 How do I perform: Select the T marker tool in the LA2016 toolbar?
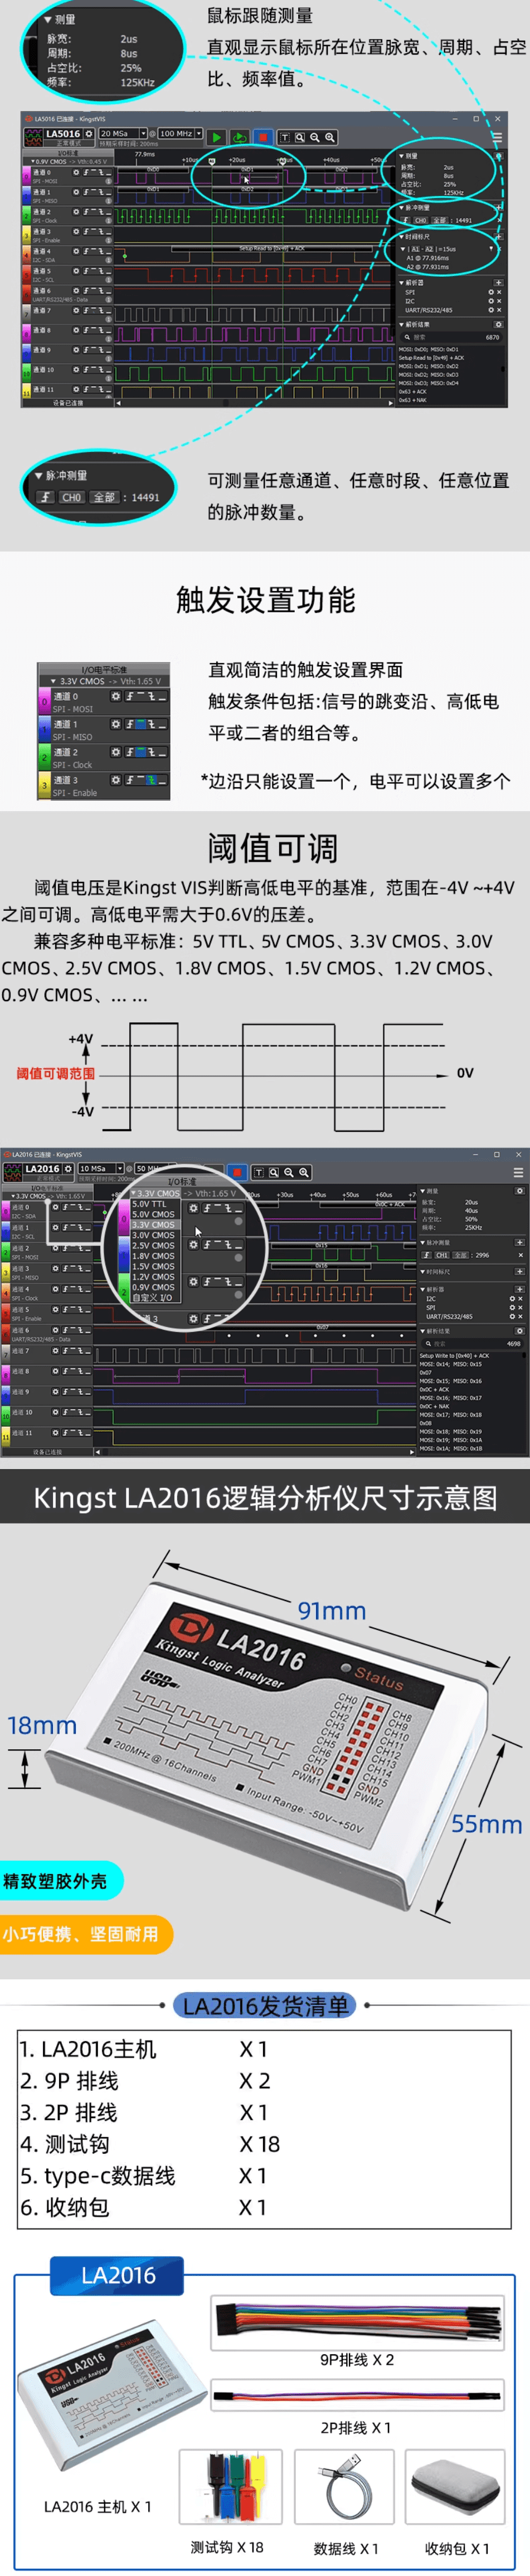pos(258,1171)
